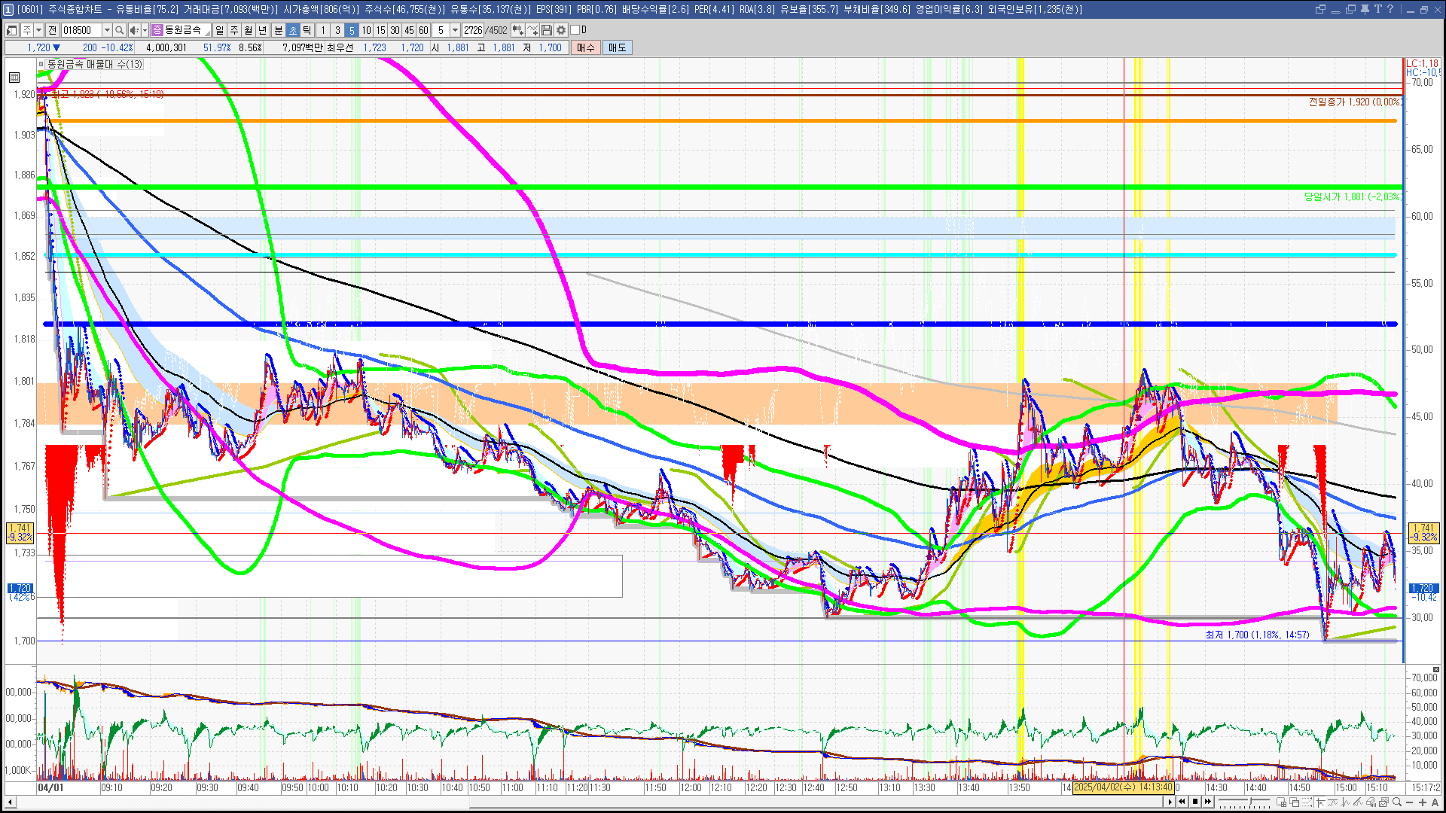Switch to 일 daily chart tab
1446x813 pixels.
point(219,30)
